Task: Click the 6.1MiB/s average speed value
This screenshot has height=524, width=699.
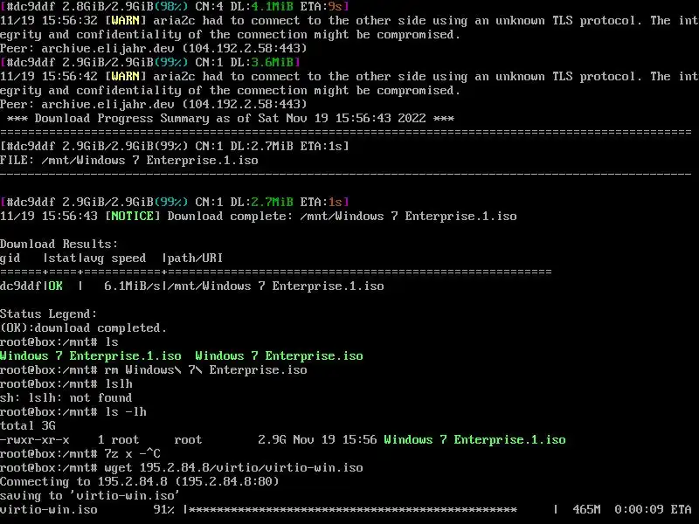Action: 133,286
